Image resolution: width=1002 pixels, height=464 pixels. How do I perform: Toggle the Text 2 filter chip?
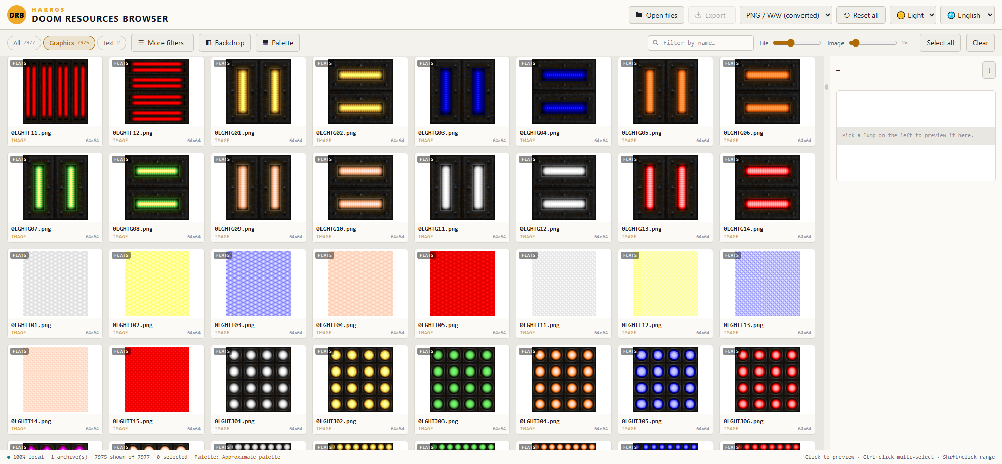tap(111, 43)
